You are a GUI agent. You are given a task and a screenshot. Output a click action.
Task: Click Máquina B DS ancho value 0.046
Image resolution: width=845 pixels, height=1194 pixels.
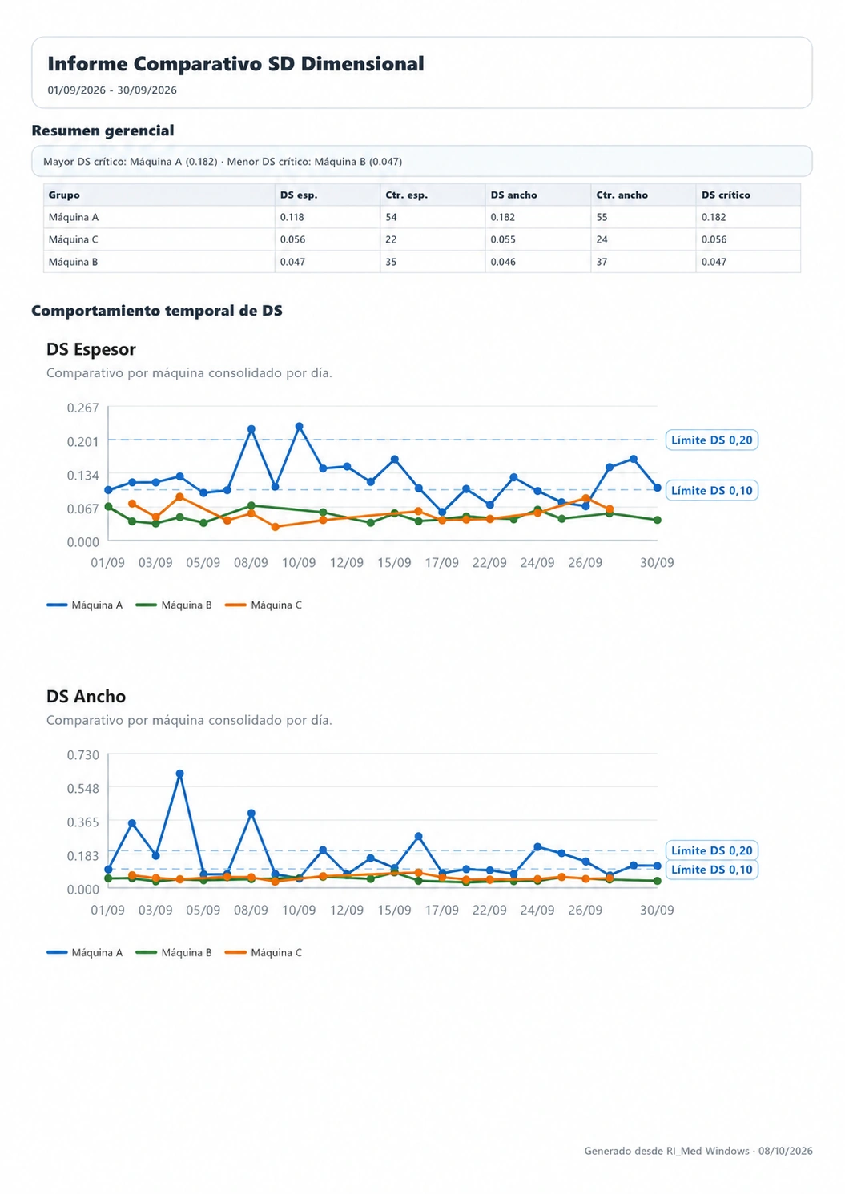click(503, 262)
